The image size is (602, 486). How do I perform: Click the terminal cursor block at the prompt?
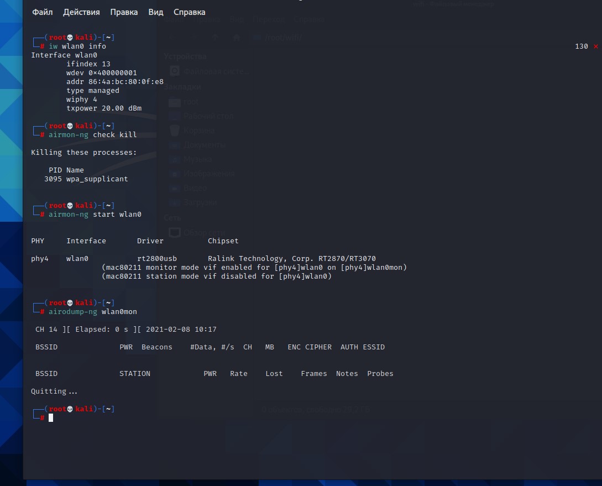pyautogui.click(x=51, y=418)
